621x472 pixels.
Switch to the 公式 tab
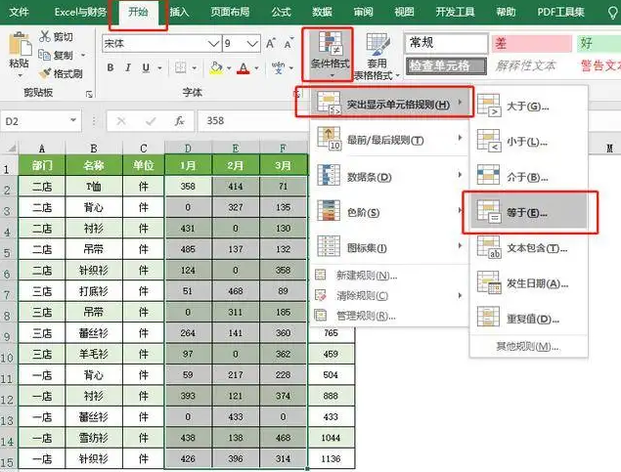pos(282,12)
